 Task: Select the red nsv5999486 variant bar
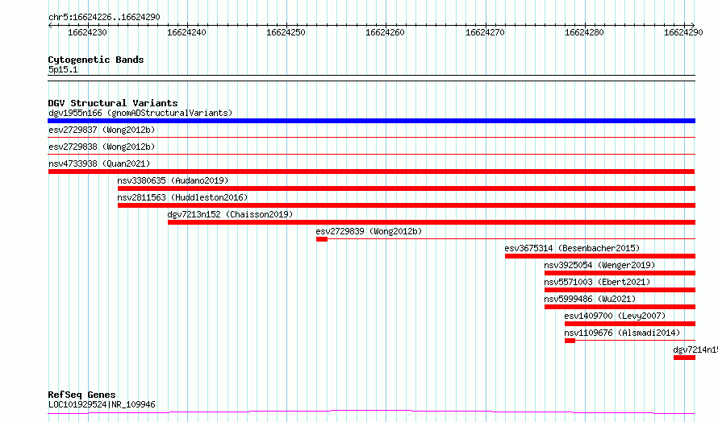click(620, 307)
